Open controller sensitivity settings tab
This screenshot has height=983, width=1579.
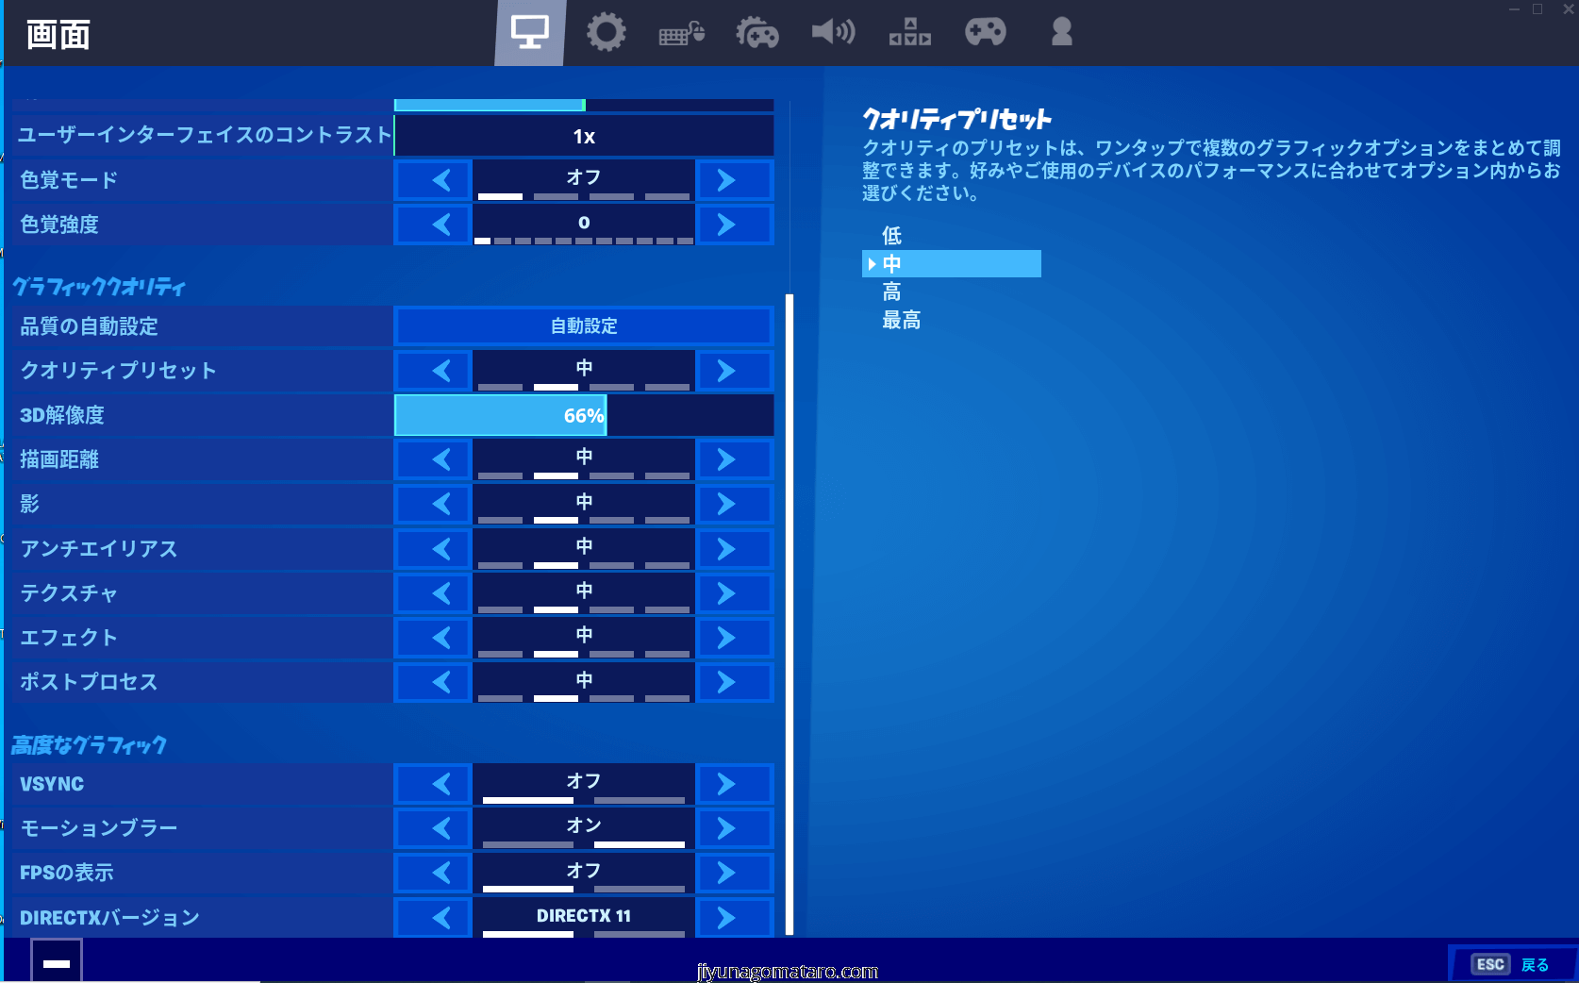pyautogui.click(x=757, y=34)
